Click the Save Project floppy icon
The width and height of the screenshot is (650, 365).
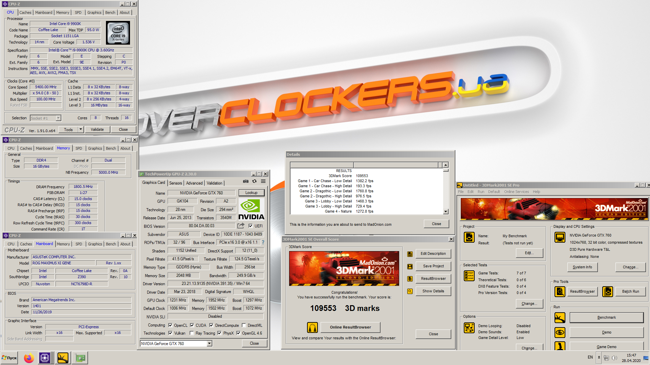click(410, 267)
